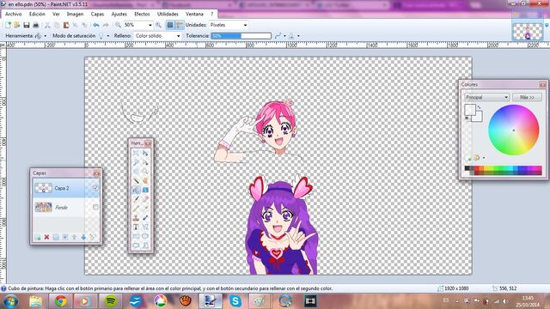Screen dimensions: 550x309
Task: Toggle the pixel grid button in the toolbar
Action: 170,25
